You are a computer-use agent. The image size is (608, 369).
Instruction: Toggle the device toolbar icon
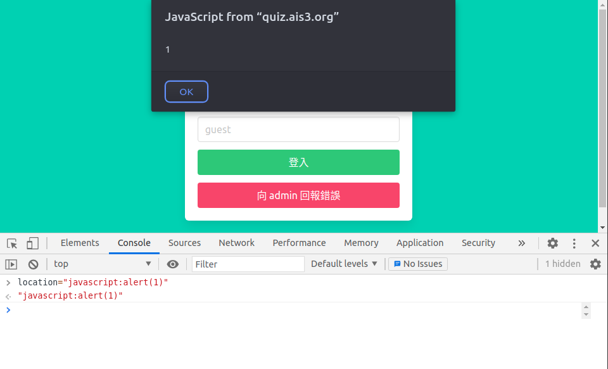coord(32,243)
